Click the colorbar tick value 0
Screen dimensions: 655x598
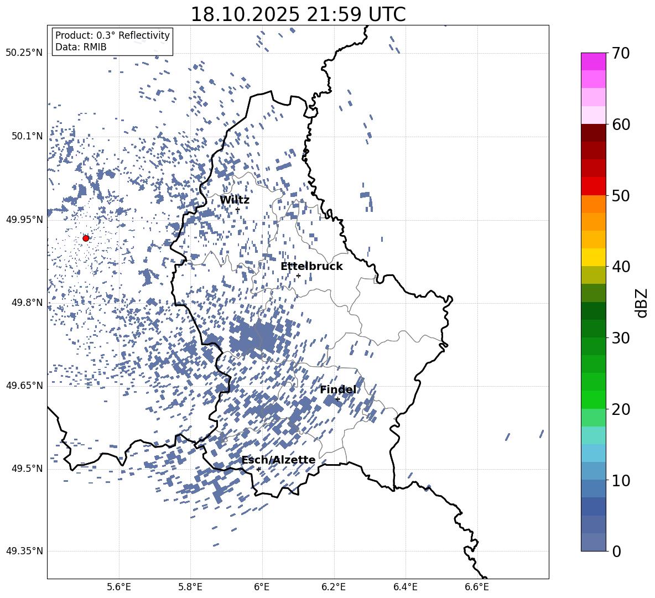(616, 551)
